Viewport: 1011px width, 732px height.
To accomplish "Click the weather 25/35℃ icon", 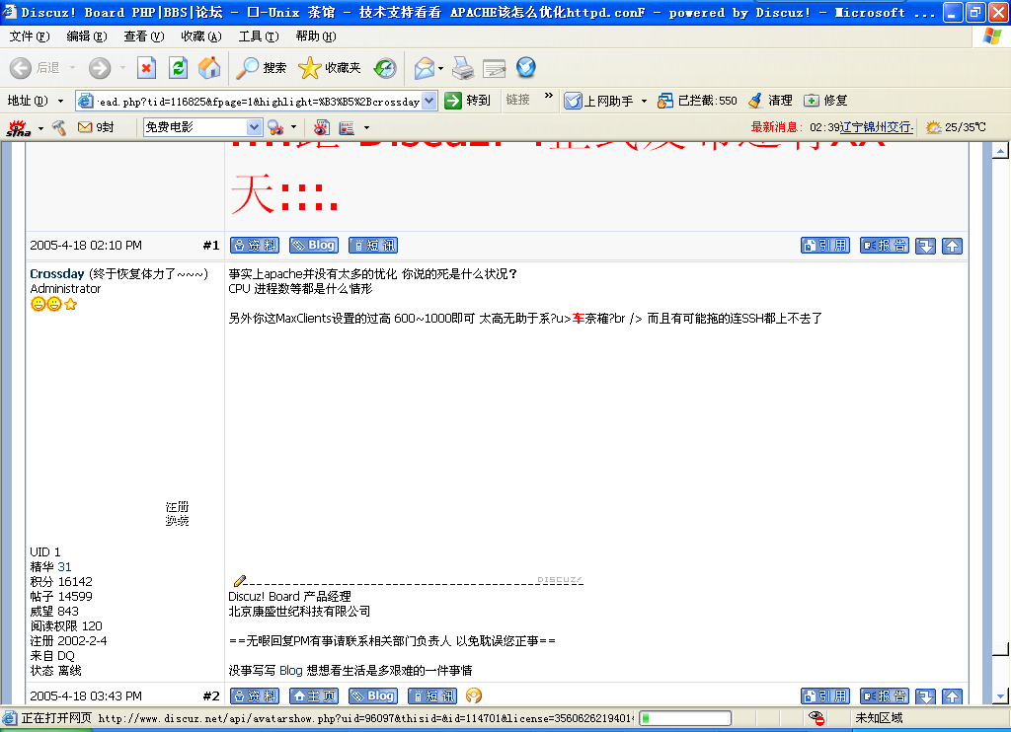I will (x=934, y=127).
